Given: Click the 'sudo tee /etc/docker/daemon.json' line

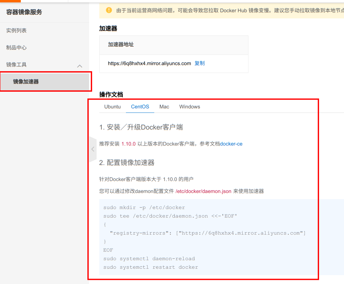Looking at the screenshot, I should pos(170,216).
